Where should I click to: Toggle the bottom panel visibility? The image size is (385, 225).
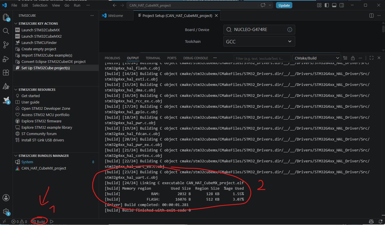(334, 5)
